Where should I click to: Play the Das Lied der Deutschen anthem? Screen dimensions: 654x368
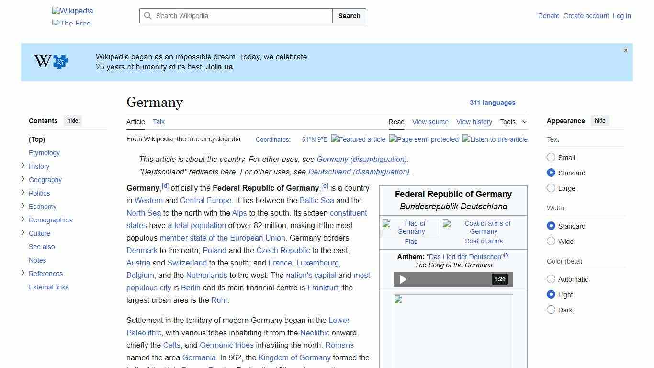click(403, 279)
